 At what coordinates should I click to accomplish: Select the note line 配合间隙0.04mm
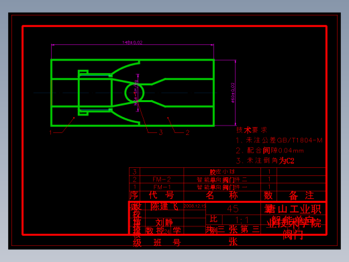270,150
